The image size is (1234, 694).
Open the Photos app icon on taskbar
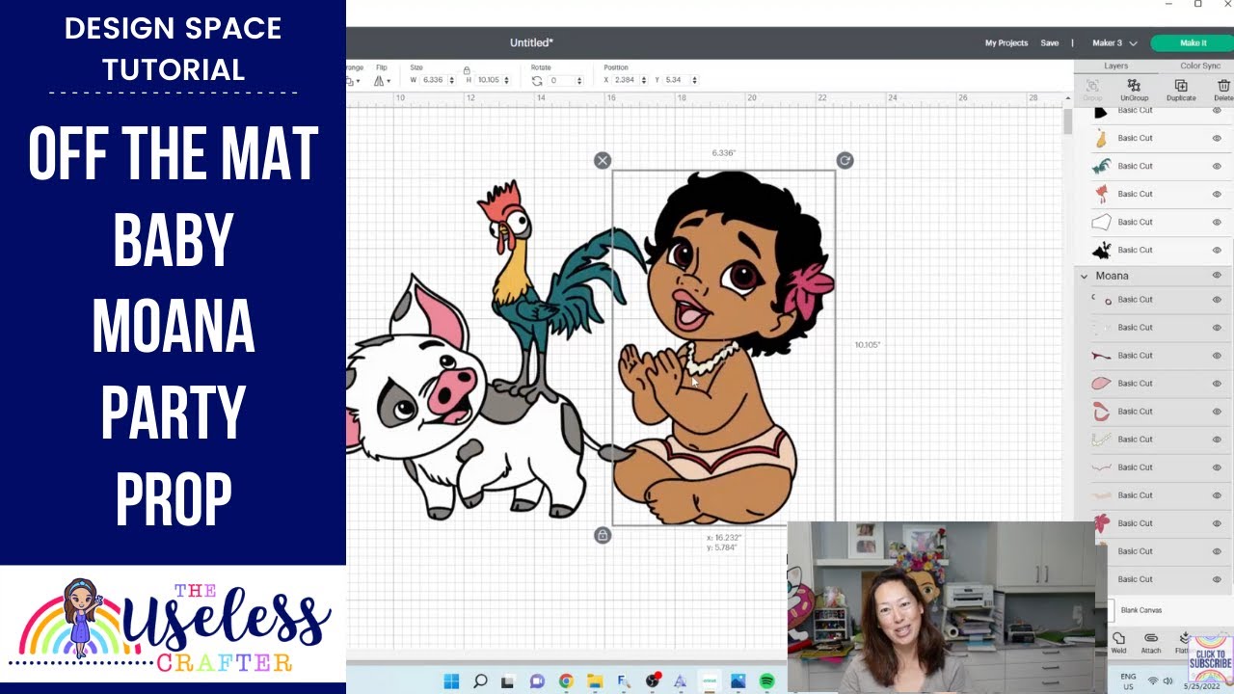[x=738, y=681]
